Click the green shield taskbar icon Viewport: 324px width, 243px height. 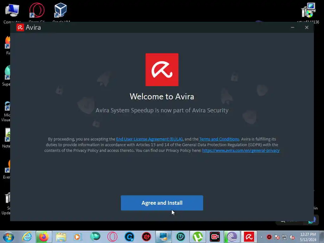point(181,237)
